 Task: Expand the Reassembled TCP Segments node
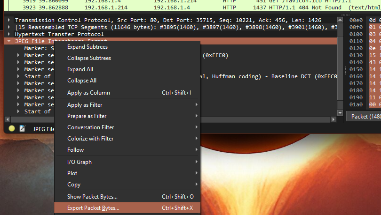(9, 27)
